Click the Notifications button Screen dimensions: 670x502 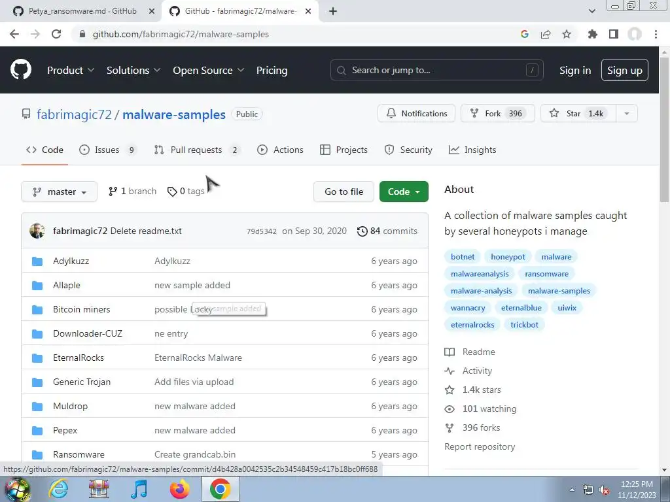[416, 114]
